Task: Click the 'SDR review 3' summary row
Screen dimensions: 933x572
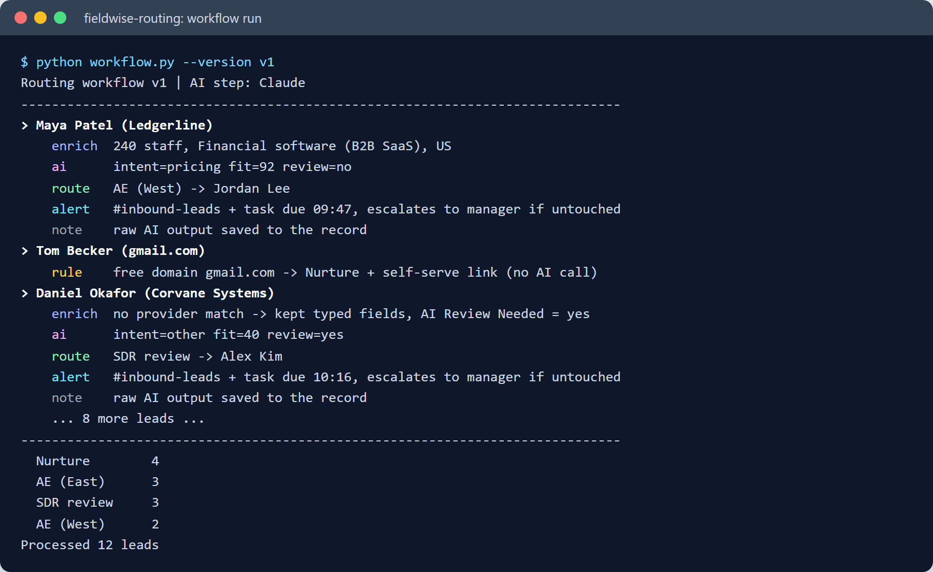Action: [x=97, y=503]
